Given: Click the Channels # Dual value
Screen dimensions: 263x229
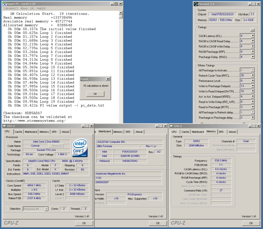Looking at the screenshot, I should coord(246,141).
